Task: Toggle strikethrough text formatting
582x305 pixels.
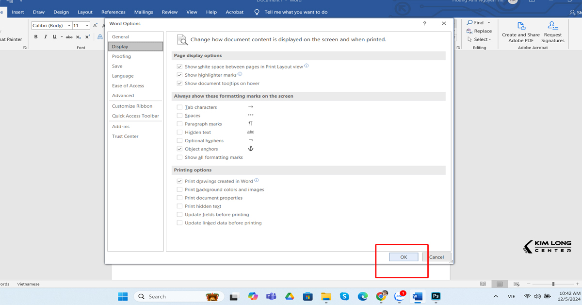Action: [x=69, y=37]
